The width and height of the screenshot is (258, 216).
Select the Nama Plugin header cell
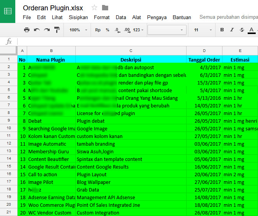point(51,59)
